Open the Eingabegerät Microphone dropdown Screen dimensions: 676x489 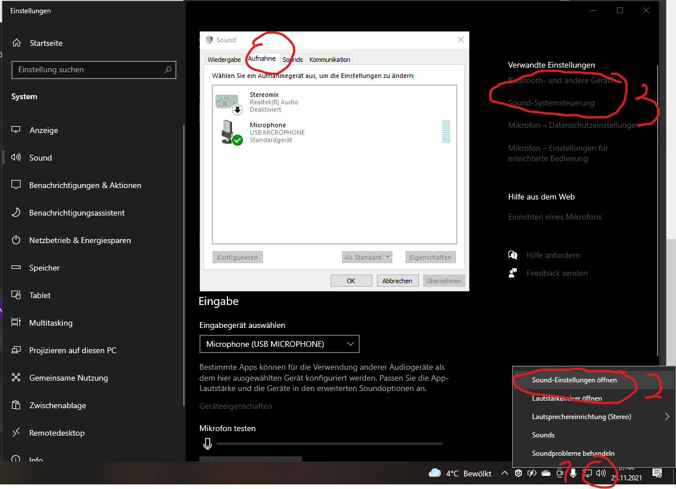pos(280,344)
